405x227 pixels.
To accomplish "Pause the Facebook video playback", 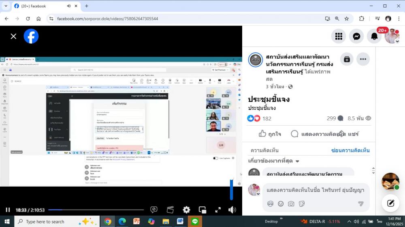I will pos(8,210).
